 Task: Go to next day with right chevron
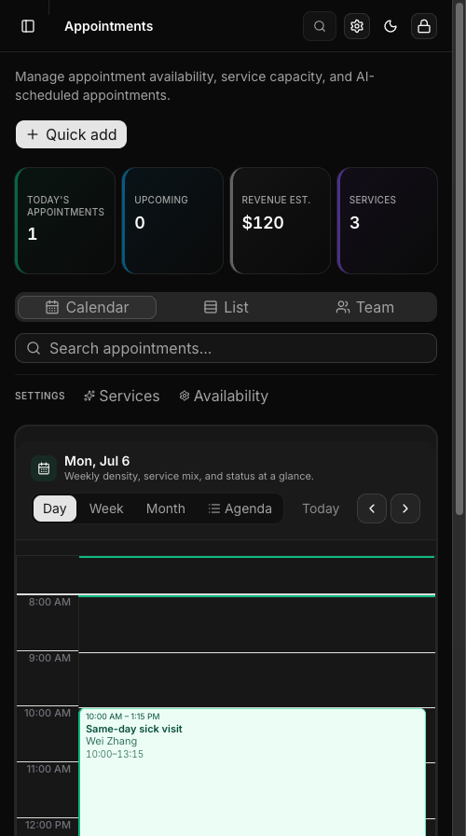point(405,509)
